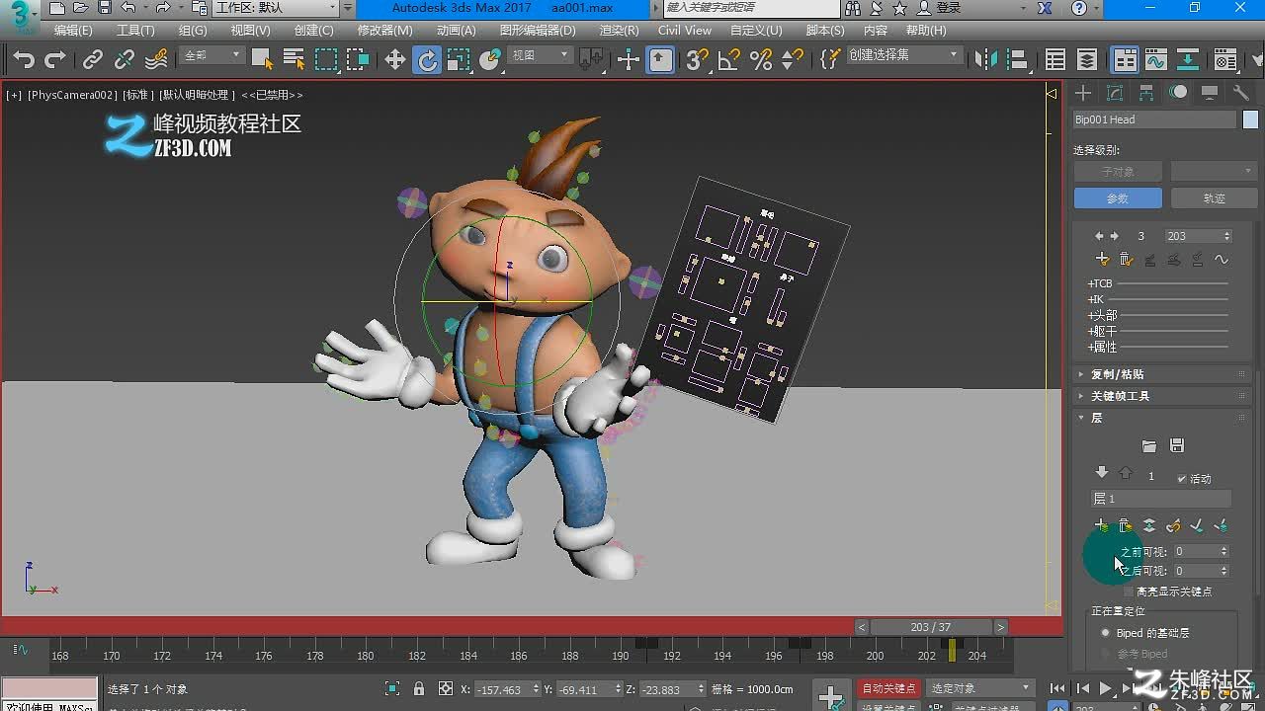This screenshot has height=711, width=1265.
Task: Toggle the 活动 (Active) layer checkbox
Action: click(x=1182, y=478)
